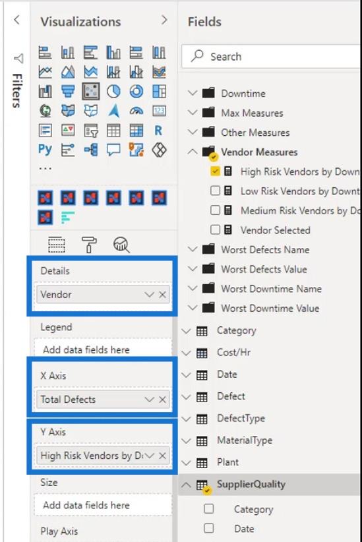This screenshot has height=542, width=362.
Task: Enable Low Risk Vendors by Downtime measure
Action: (x=215, y=191)
